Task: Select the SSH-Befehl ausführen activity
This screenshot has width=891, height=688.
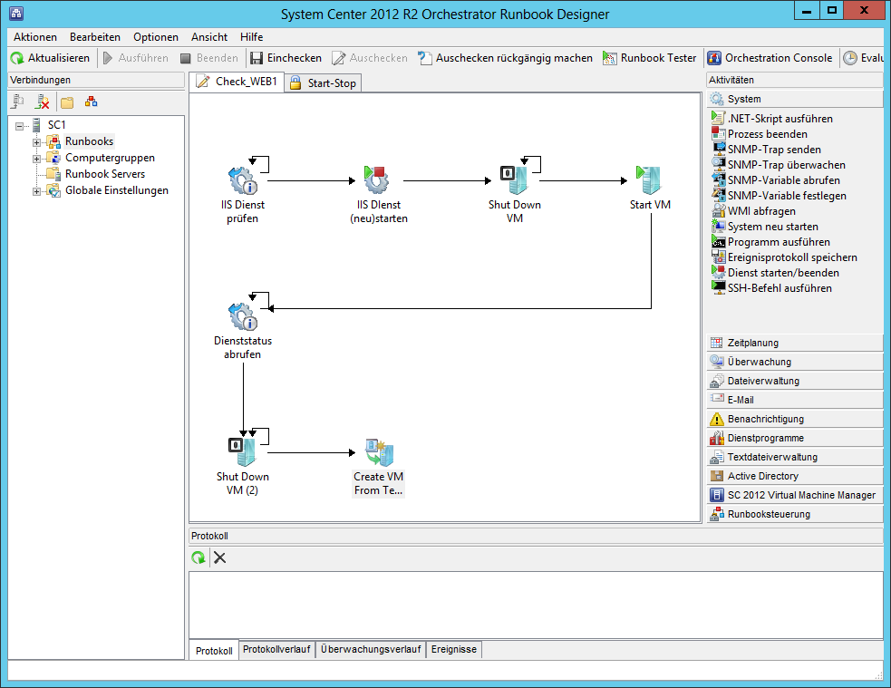Action: point(771,288)
